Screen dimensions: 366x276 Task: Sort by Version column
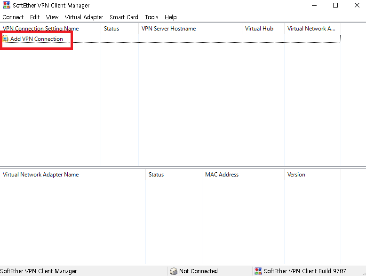click(312, 175)
